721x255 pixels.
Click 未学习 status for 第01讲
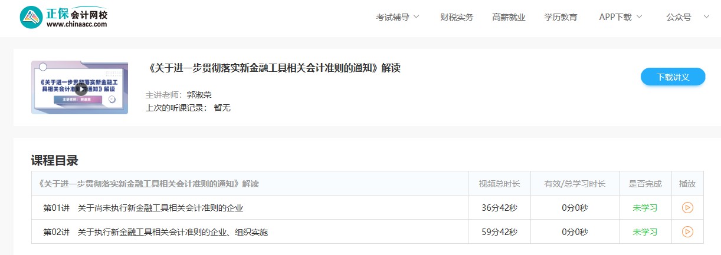645,208
